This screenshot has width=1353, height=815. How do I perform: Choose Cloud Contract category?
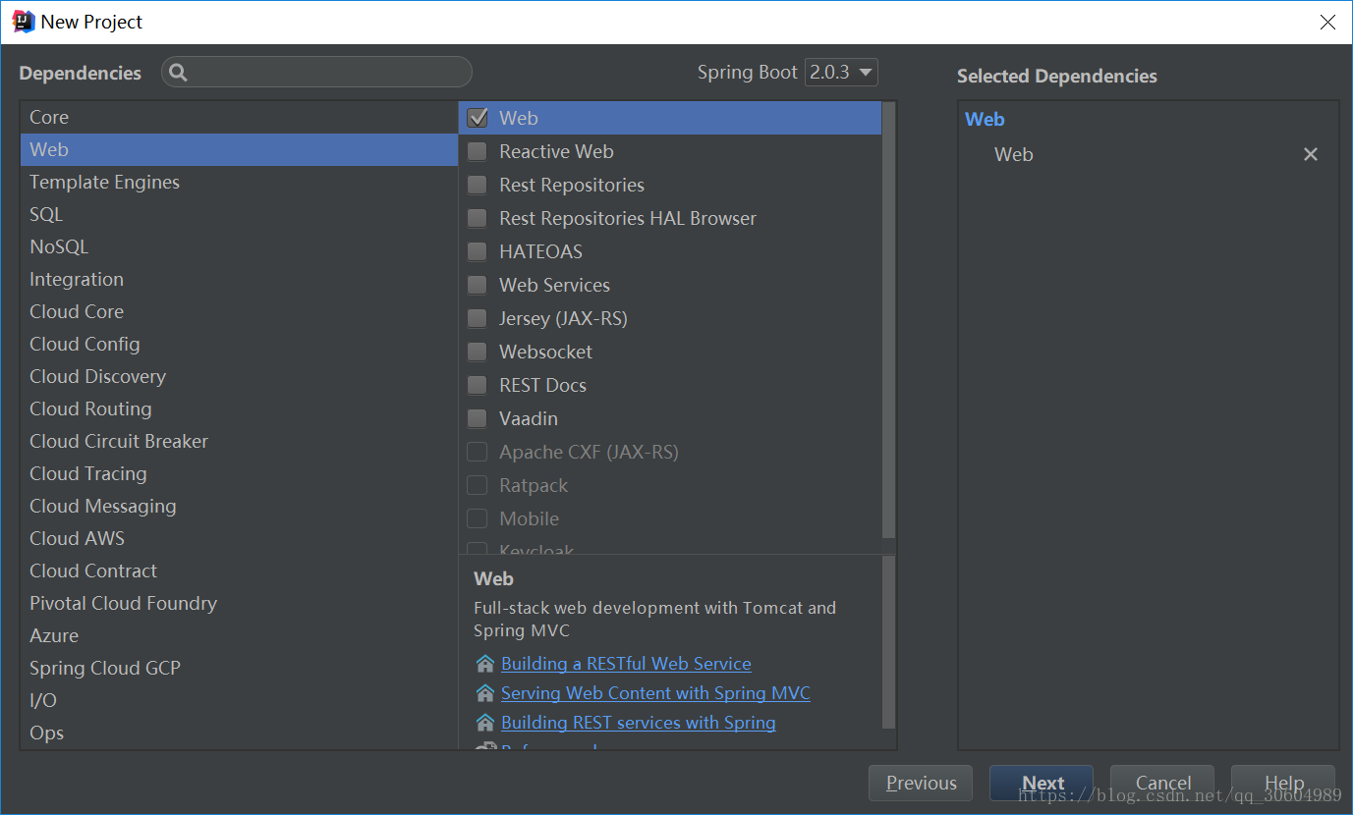pyautogui.click(x=239, y=570)
